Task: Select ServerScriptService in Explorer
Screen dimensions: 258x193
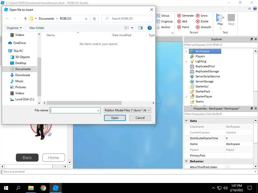Action: [208, 76]
